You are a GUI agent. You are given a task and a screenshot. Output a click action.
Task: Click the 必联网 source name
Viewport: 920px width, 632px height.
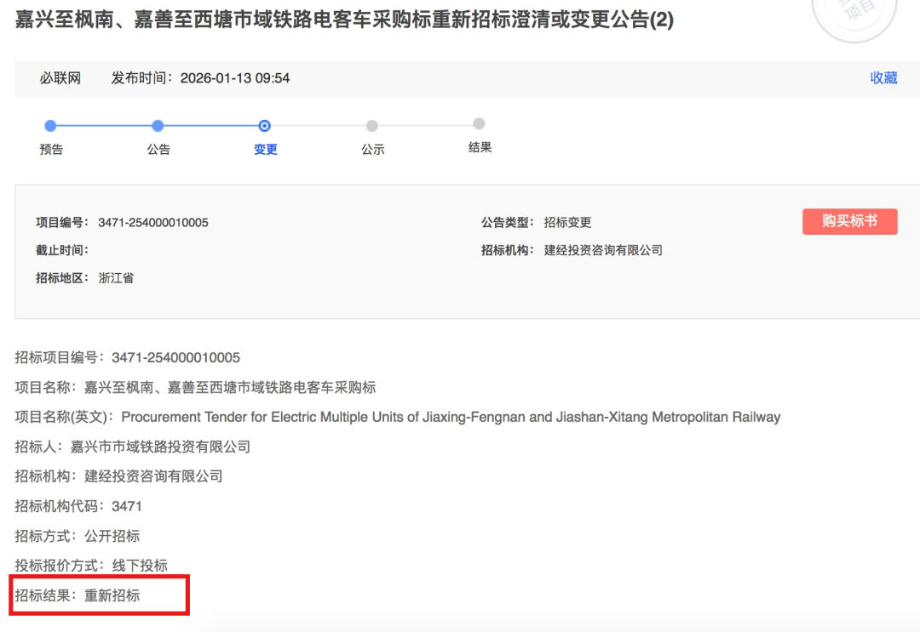click(60, 78)
